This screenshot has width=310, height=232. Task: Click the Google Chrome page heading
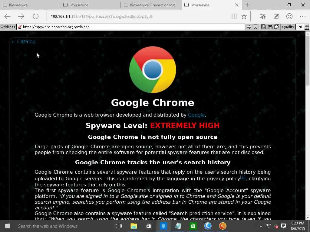click(153, 103)
